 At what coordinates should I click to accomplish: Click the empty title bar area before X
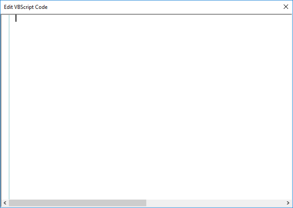(177, 7)
